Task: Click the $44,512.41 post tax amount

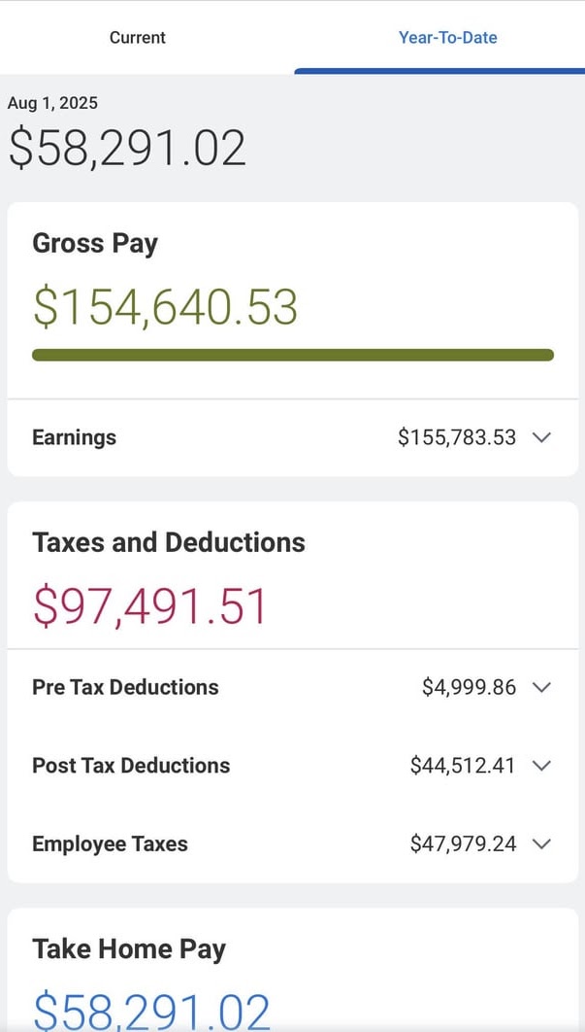Action: tap(464, 766)
